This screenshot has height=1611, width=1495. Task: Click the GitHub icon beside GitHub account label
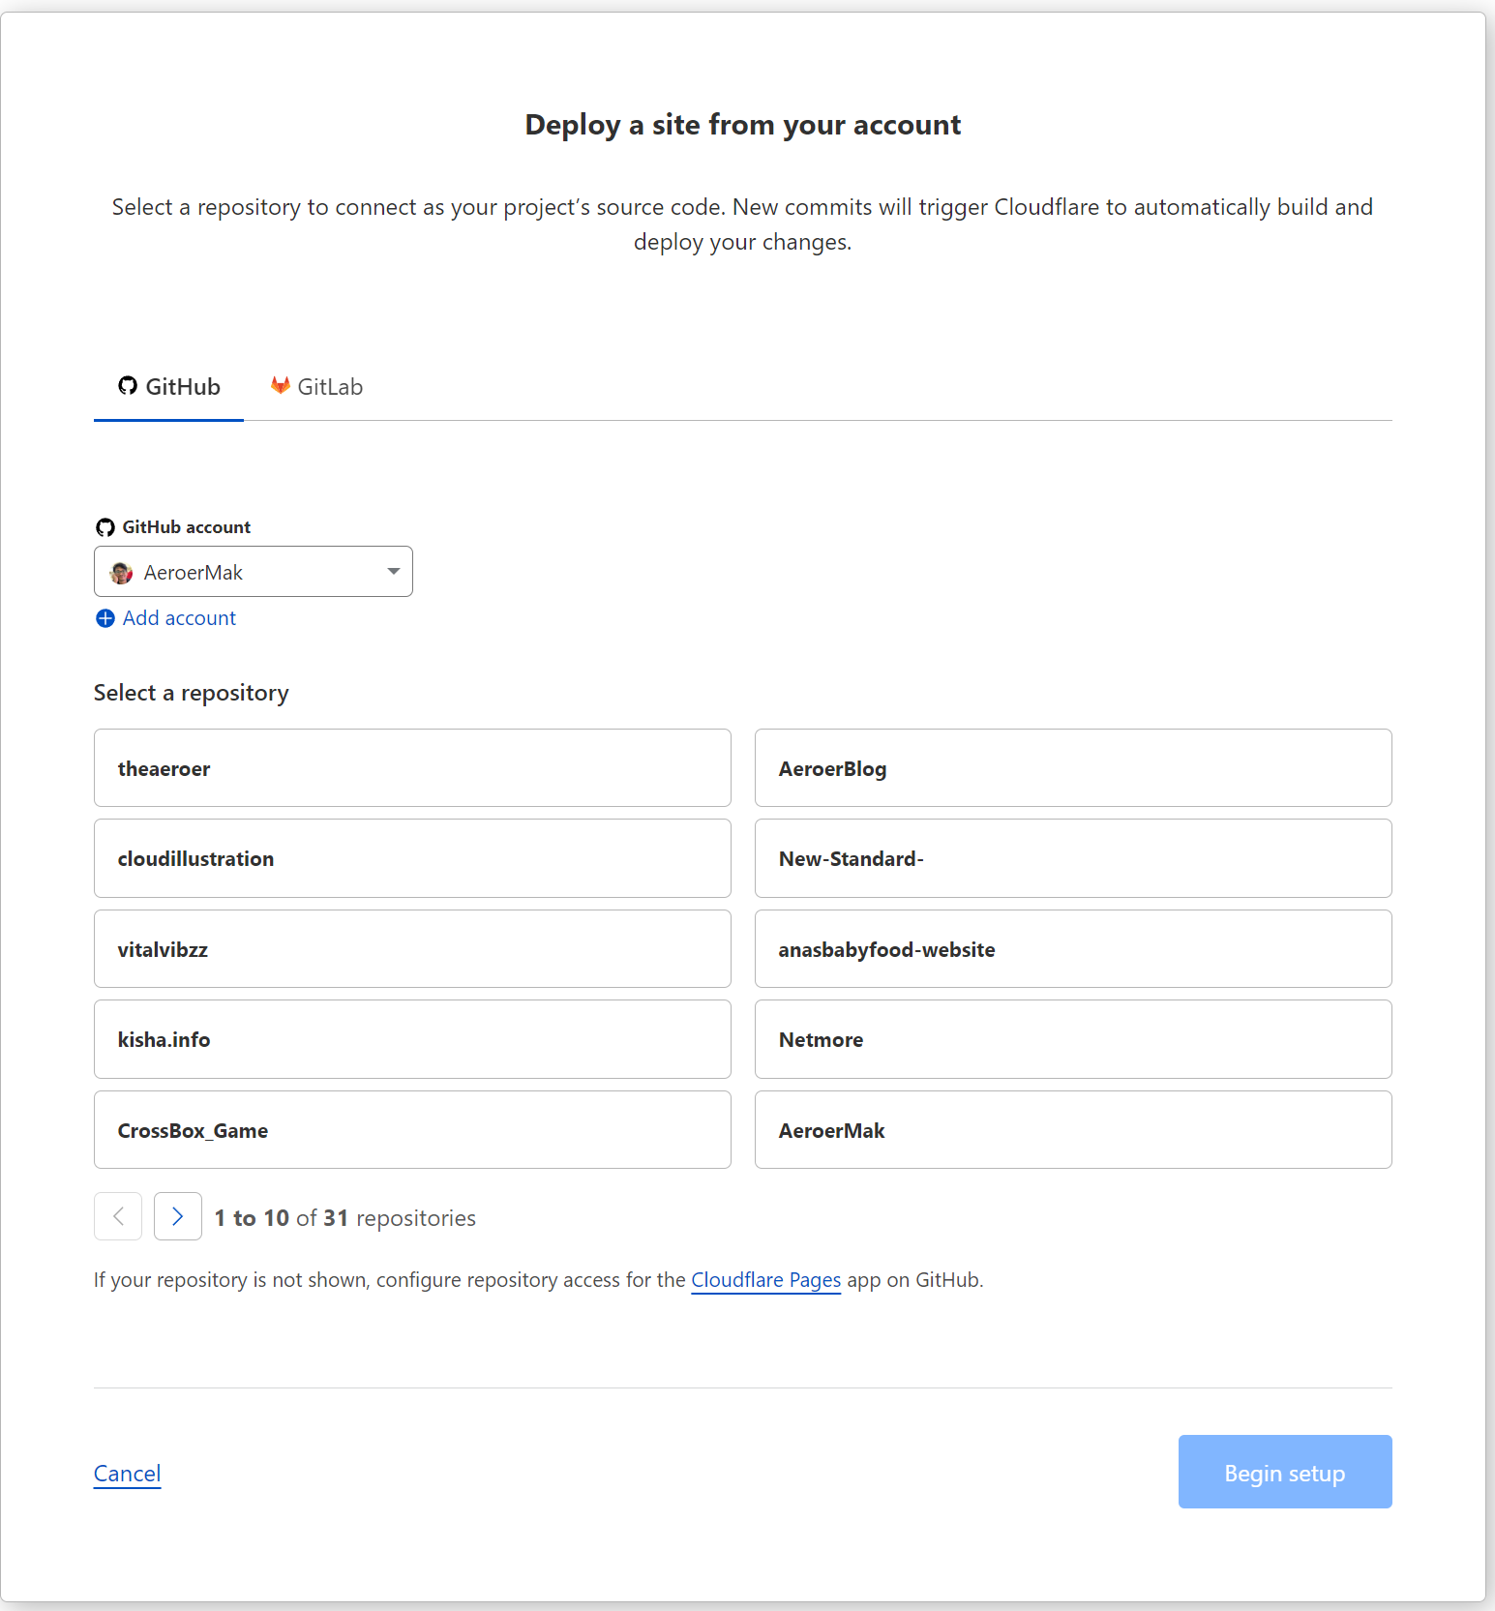tap(105, 526)
